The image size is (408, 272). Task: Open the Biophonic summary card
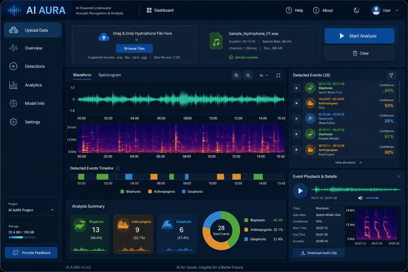click(x=90, y=234)
